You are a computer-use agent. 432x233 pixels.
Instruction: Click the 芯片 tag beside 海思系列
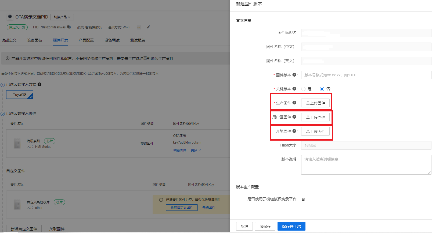point(50,141)
